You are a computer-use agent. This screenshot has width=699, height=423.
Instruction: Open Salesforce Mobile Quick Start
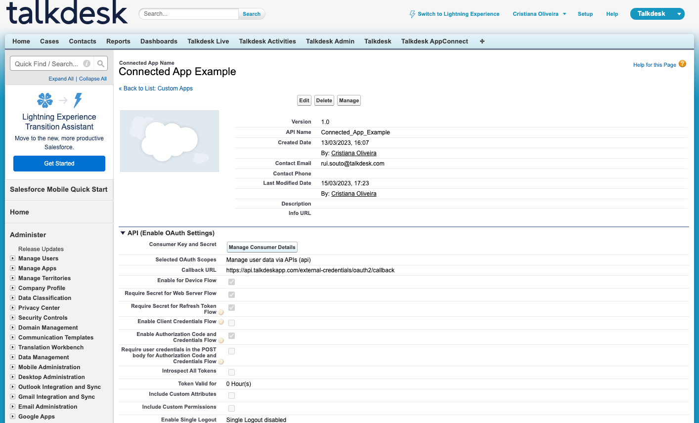(x=59, y=189)
